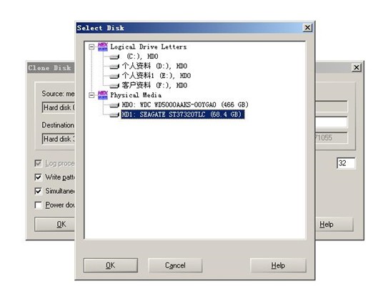Screen dimensions: 378x289
Task: Toggle the Write pattern checkbox
Action: tap(38, 177)
